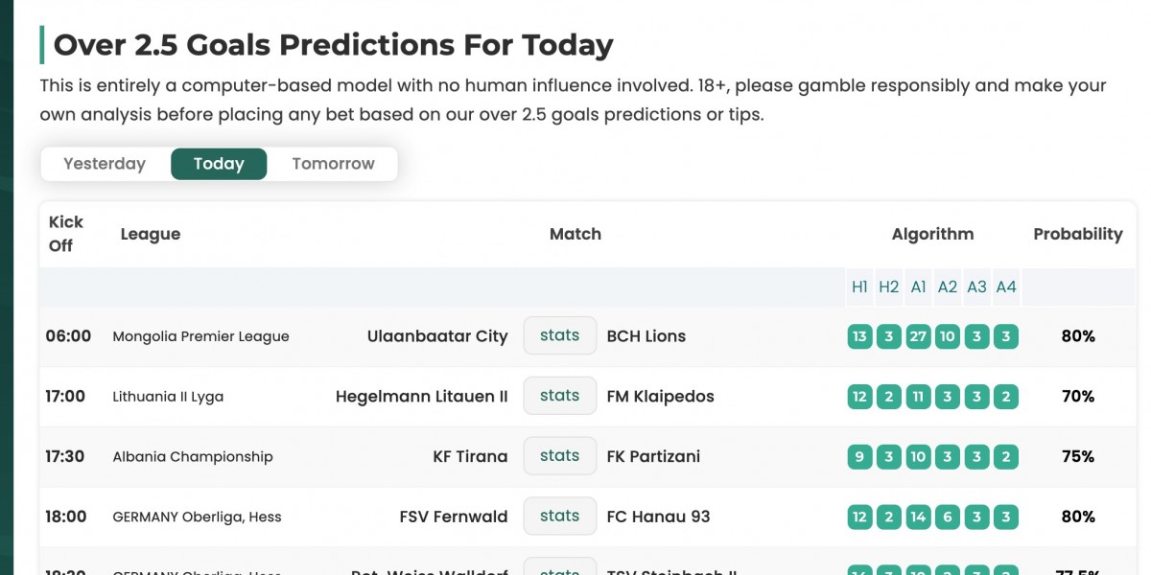Click the FC Hanau 93 team name
The image size is (1151, 575).
pos(658,517)
